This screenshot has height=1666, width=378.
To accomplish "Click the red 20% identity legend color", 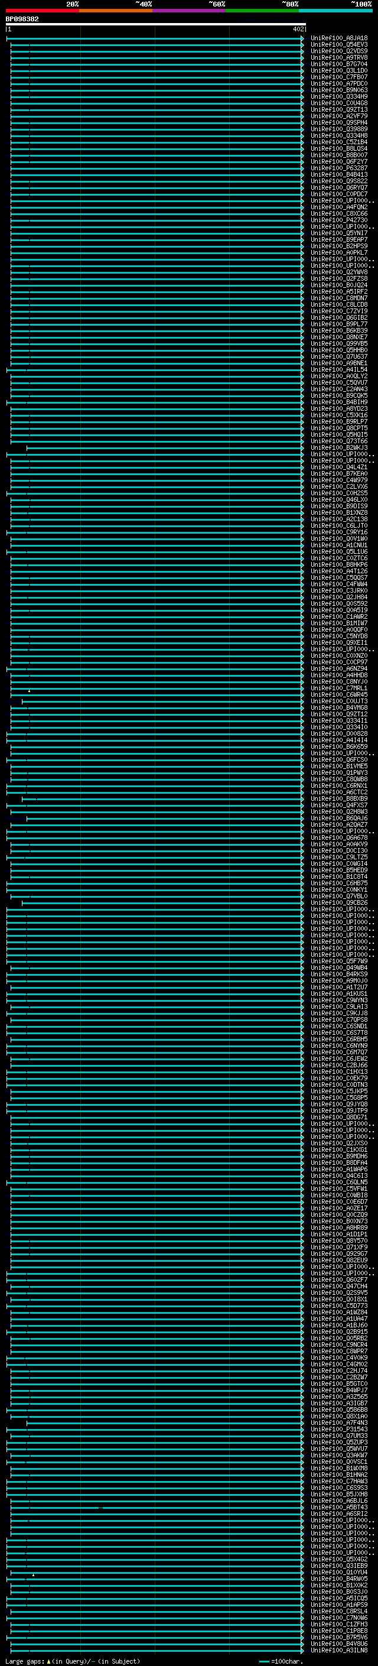I will [x=42, y=11].
